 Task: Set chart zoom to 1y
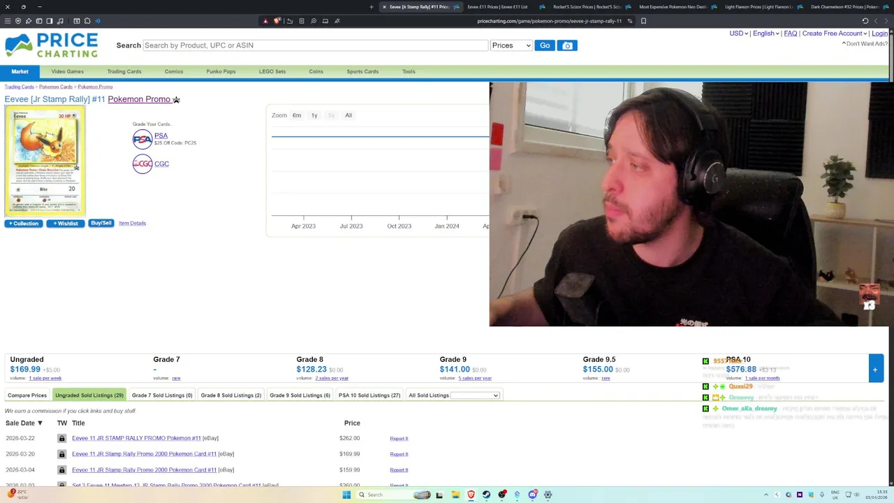[x=314, y=115]
